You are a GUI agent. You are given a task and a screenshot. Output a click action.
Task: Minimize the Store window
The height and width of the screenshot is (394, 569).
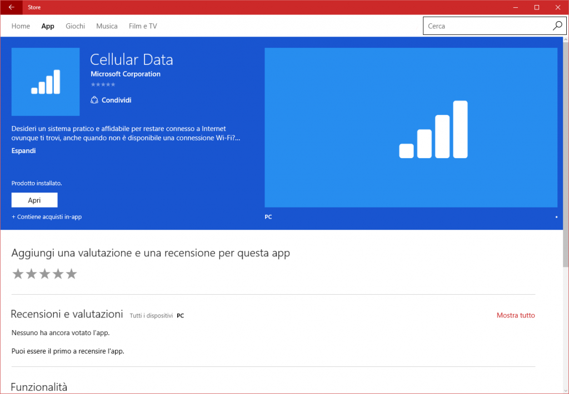point(516,7)
